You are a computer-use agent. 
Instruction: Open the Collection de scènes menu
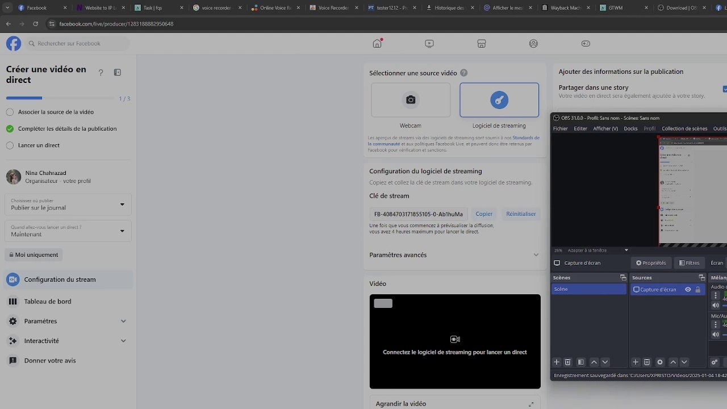pos(684,129)
